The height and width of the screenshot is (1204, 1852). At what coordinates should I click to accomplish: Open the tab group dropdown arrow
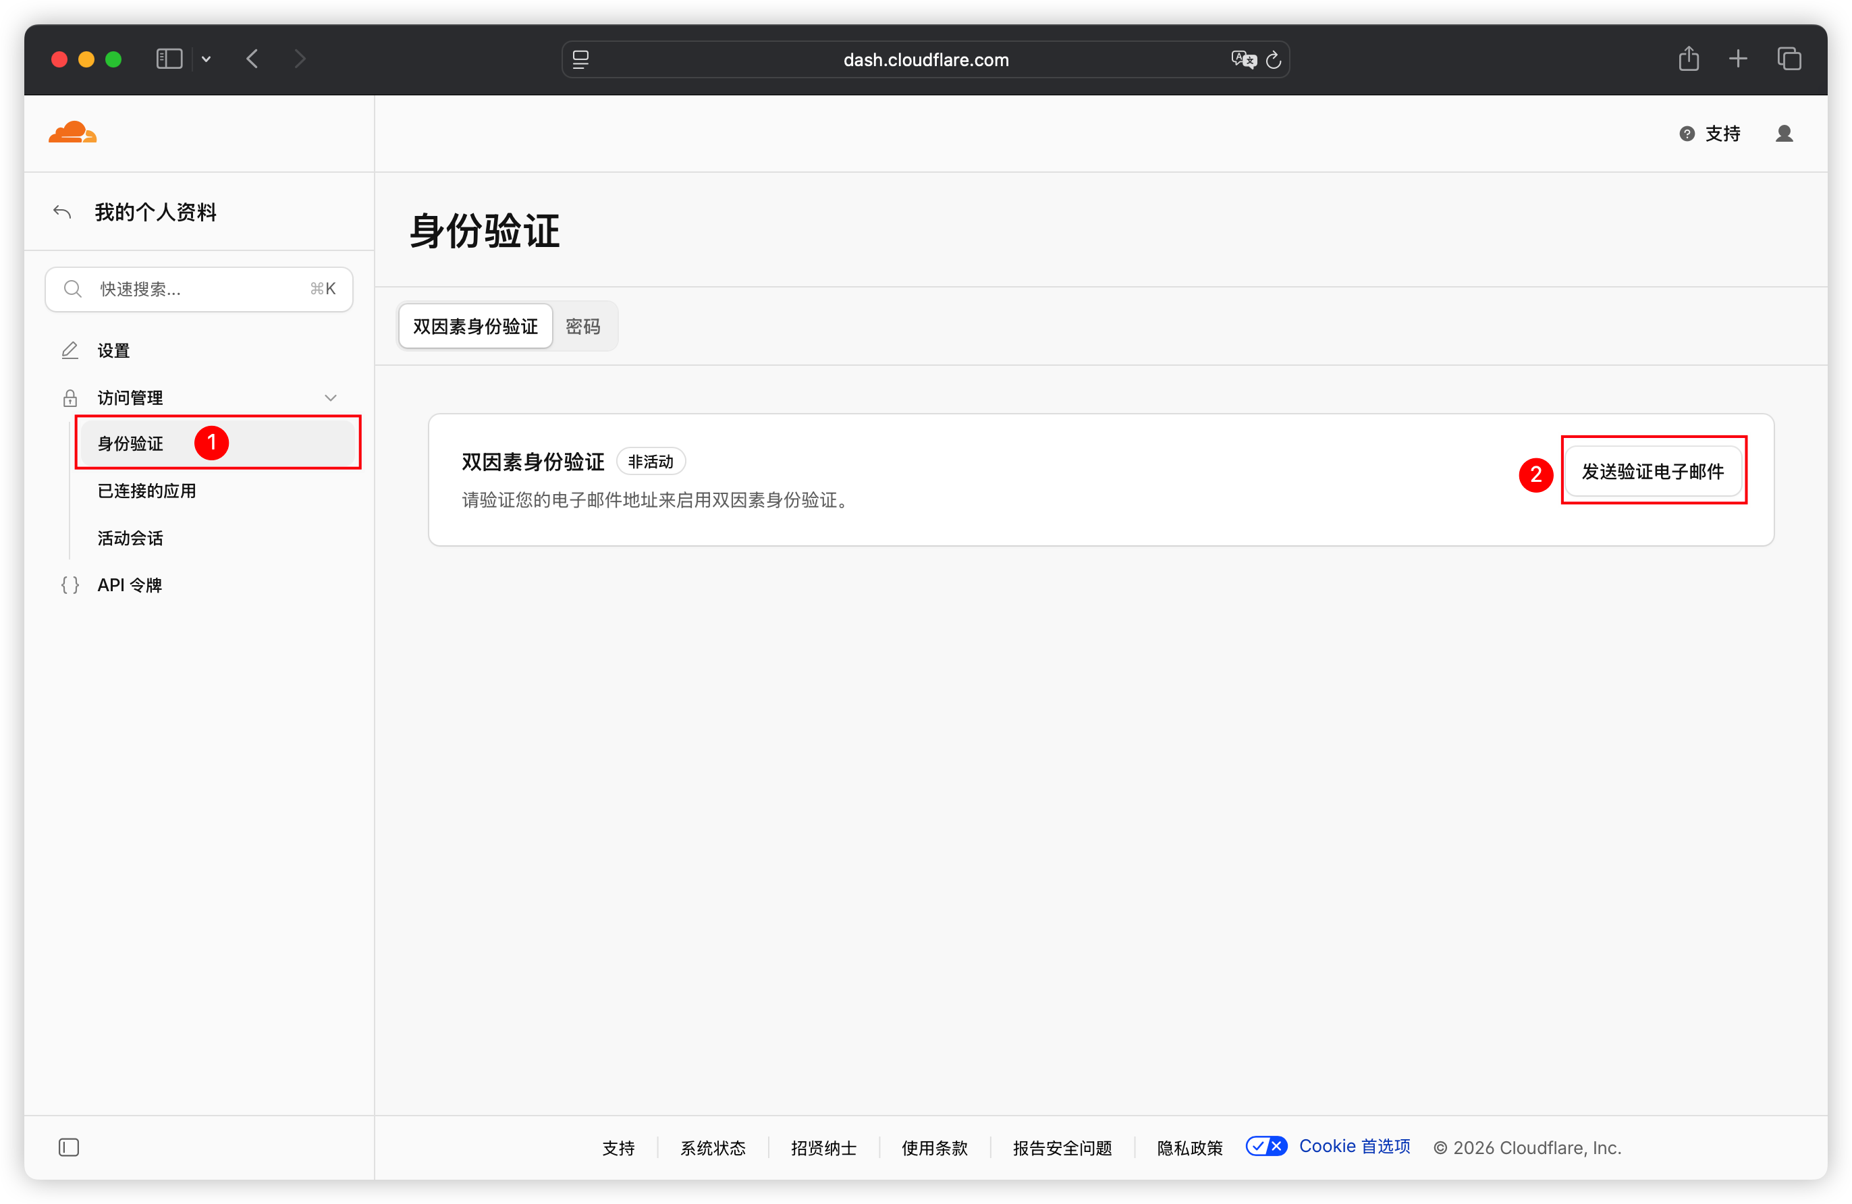point(207,59)
